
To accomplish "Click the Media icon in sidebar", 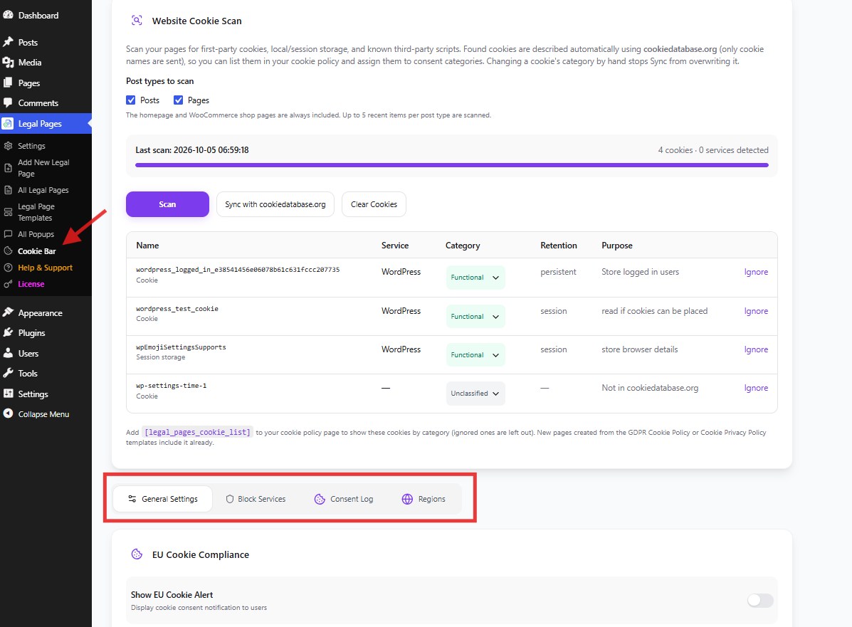I will [8, 63].
